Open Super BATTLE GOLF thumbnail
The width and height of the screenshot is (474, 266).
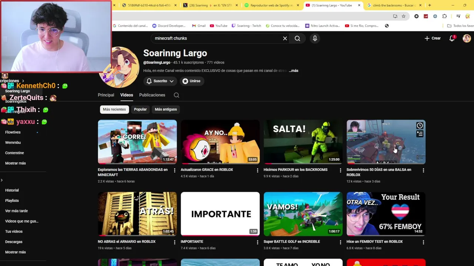point(303,214)
